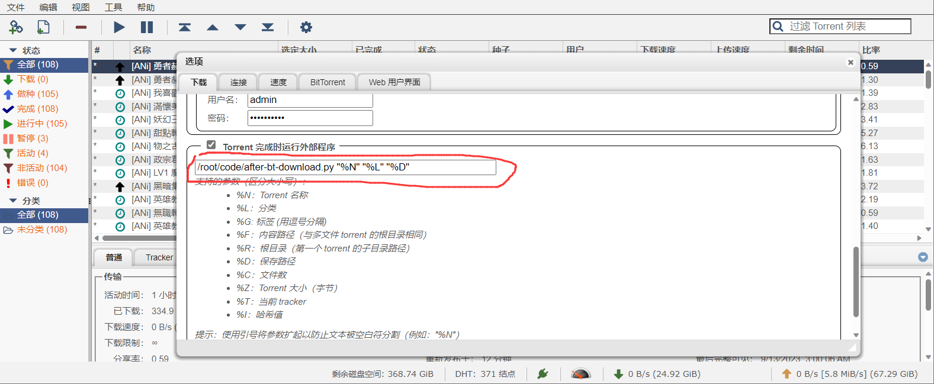Viewport: 934px width, 384px height.
Task: Click the options dialog vertical scrollbar
Action: point(856,281)
